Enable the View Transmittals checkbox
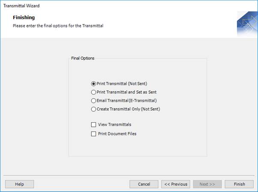 tap(93, 125)
